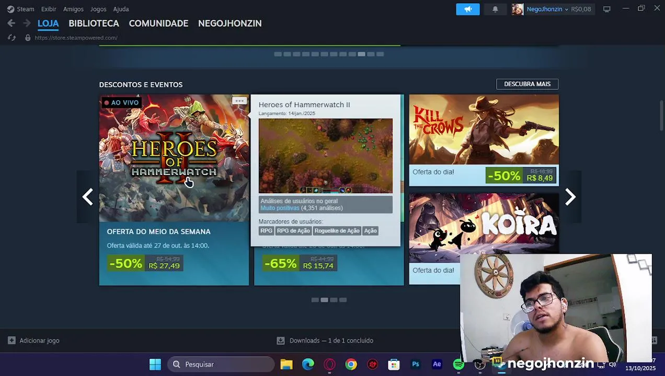
Task: Click the RPG tag in tooltip
Action: pyautogui.click(x=266, y=231)
